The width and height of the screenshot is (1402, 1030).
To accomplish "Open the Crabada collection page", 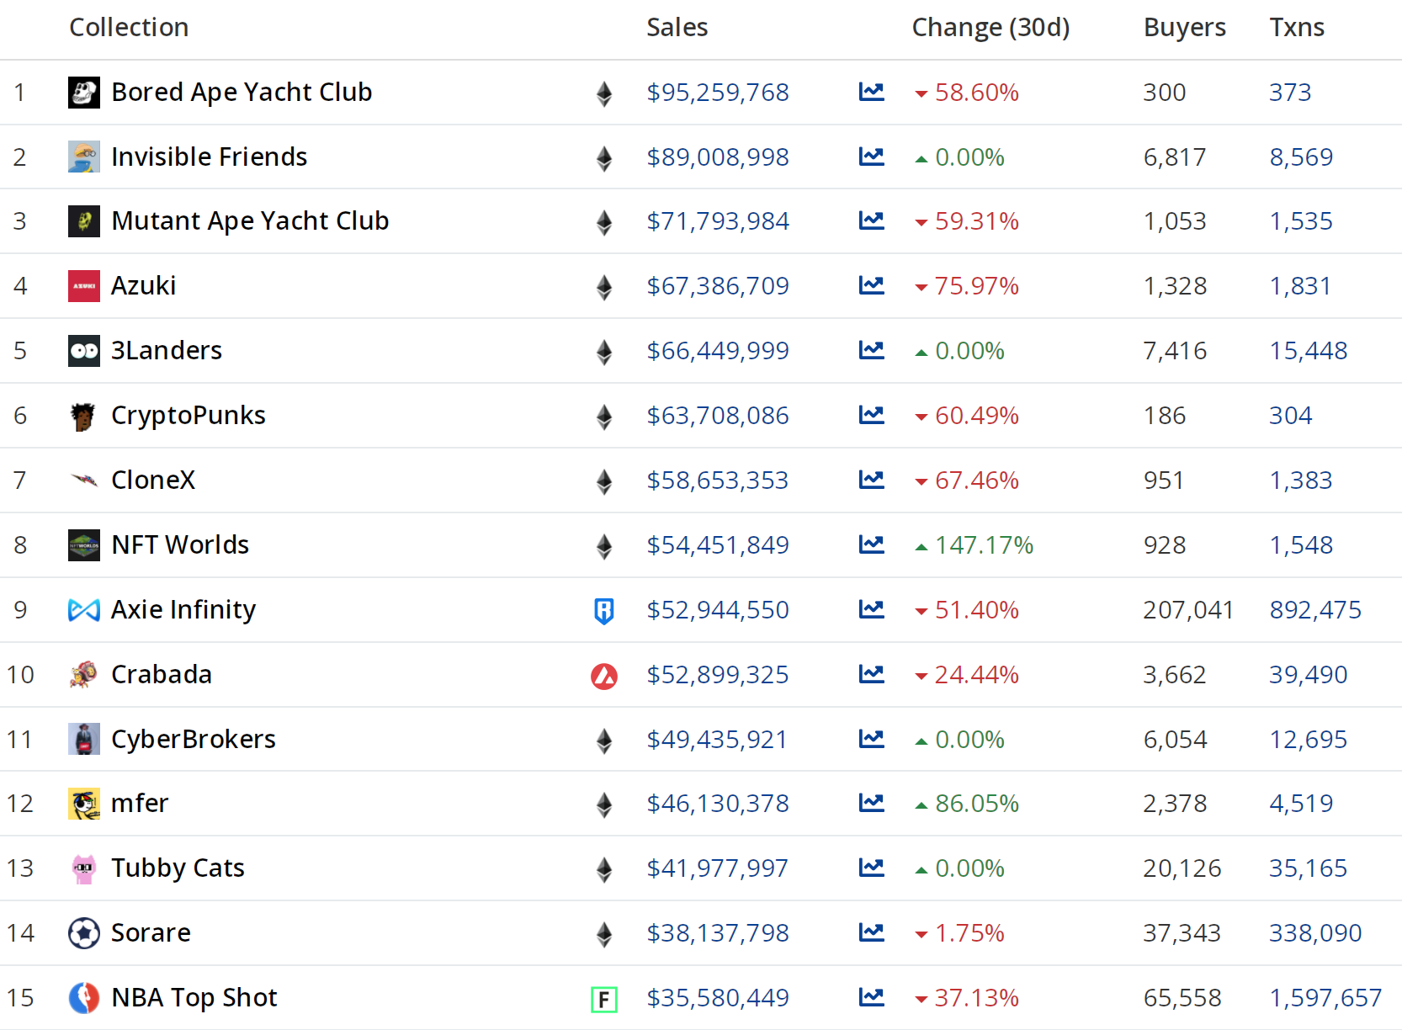I will click(162, 674).
